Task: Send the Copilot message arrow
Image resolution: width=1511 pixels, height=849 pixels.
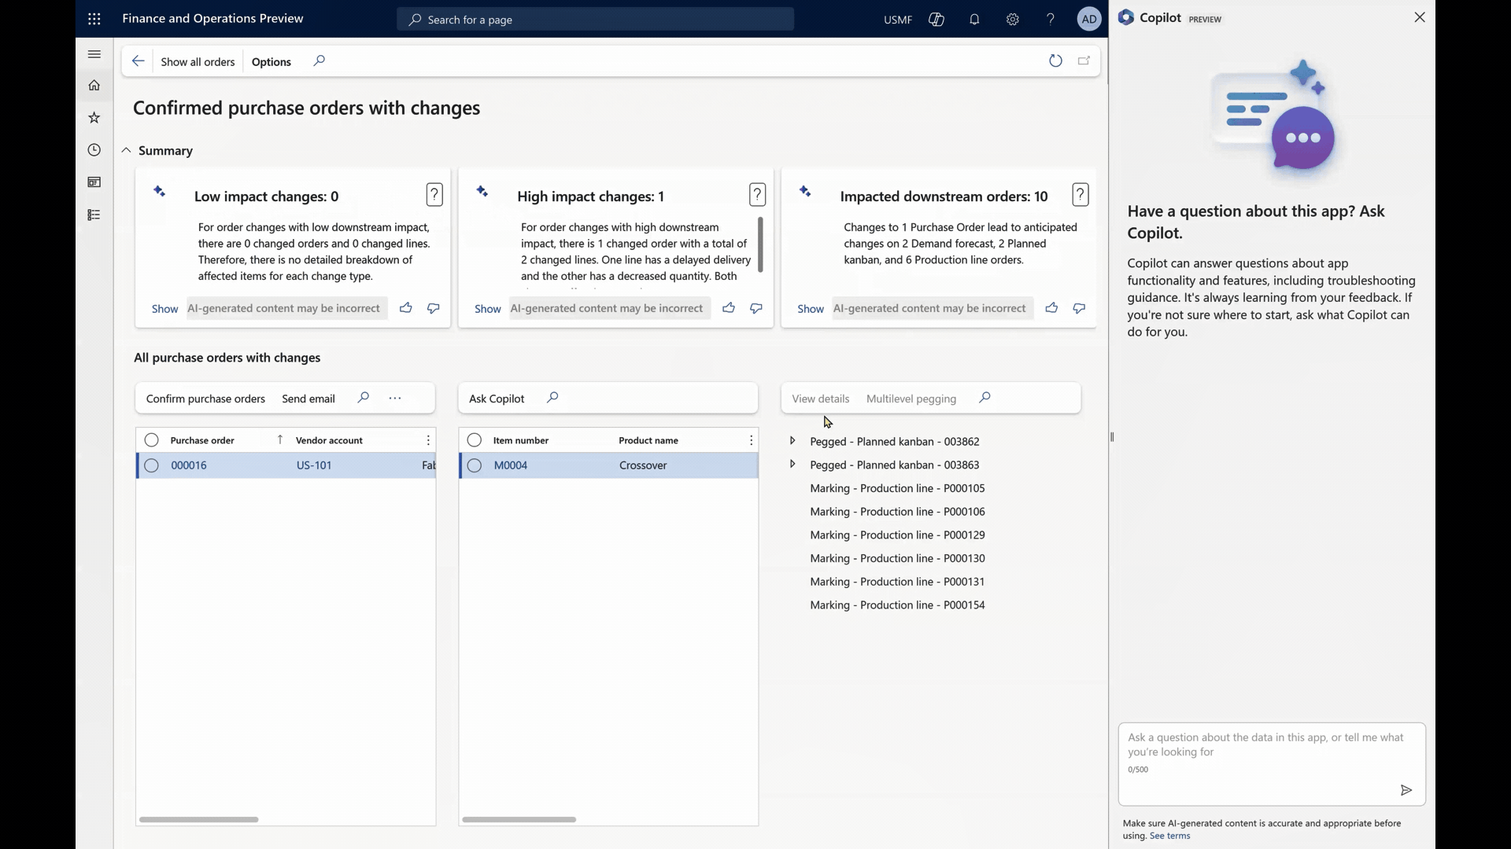Action: coord(1406,790)
